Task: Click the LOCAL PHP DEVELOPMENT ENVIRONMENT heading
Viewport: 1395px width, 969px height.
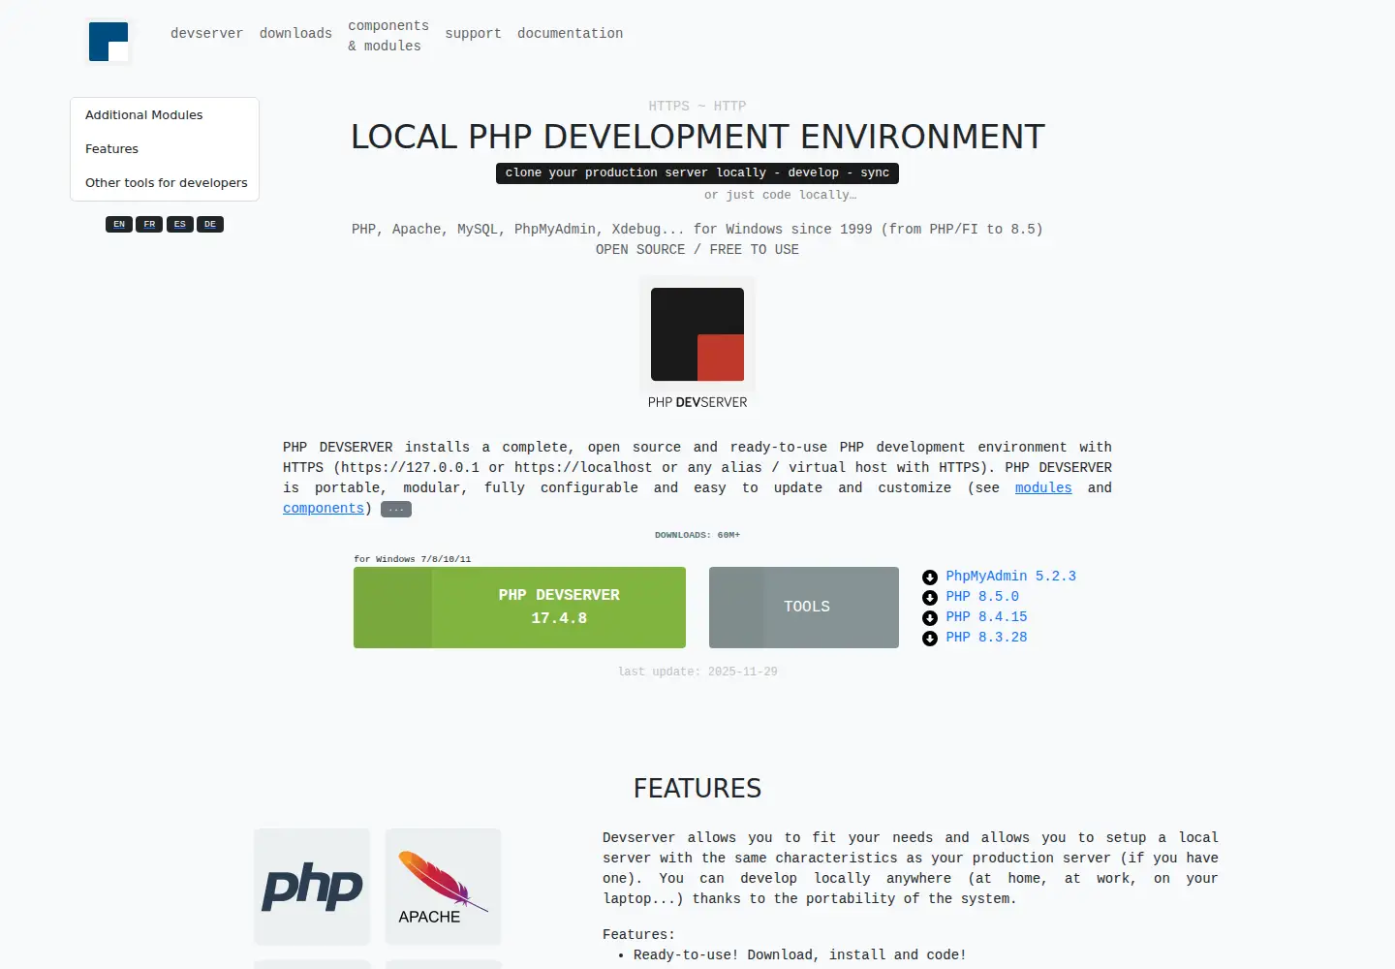Action: point(697,137)
